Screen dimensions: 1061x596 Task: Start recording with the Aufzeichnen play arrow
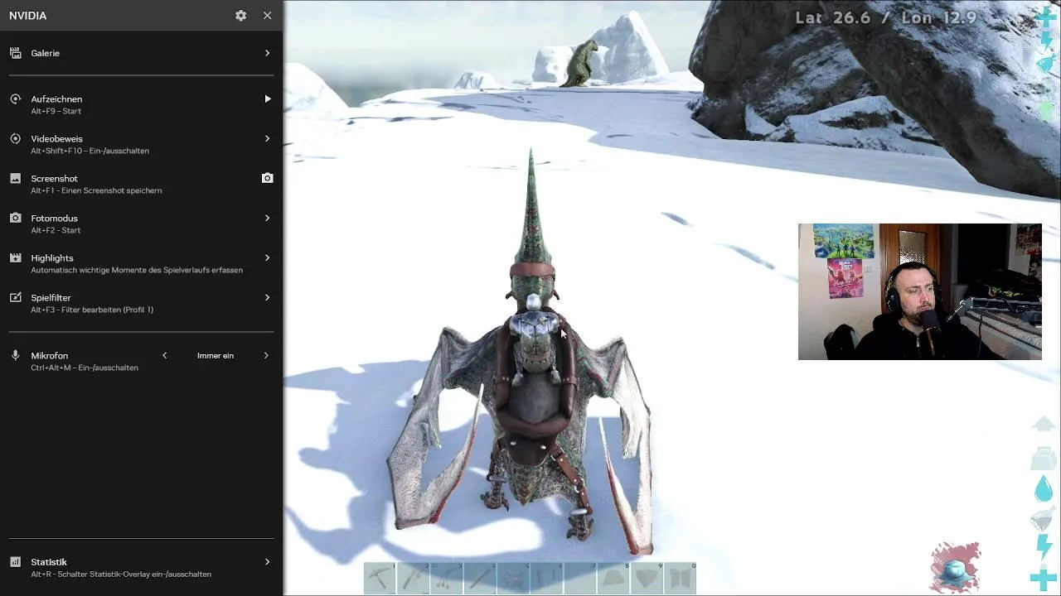click(267, 99)
